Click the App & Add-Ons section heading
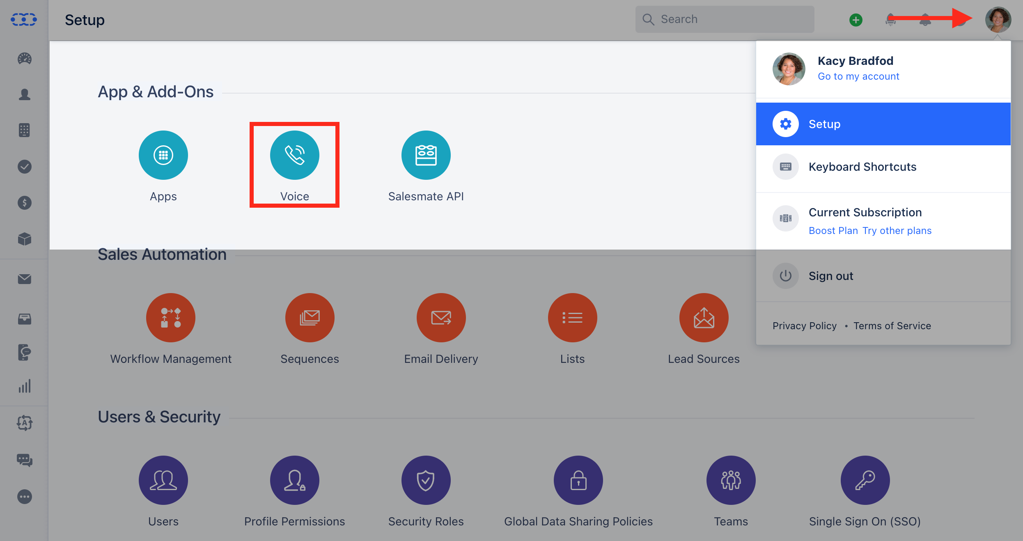This screenshot has height=541, width=1023. click(156, 92)
